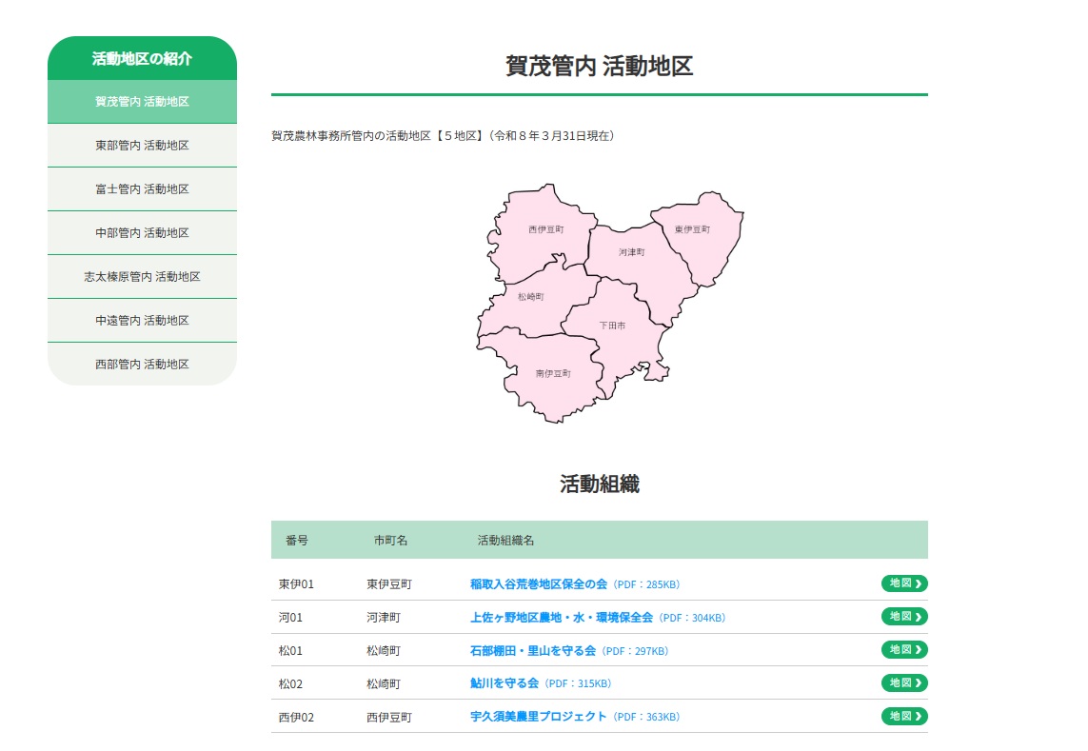
Task: Select 中部管内 活動地区 sidebar item
Action: tap(142, 232)
